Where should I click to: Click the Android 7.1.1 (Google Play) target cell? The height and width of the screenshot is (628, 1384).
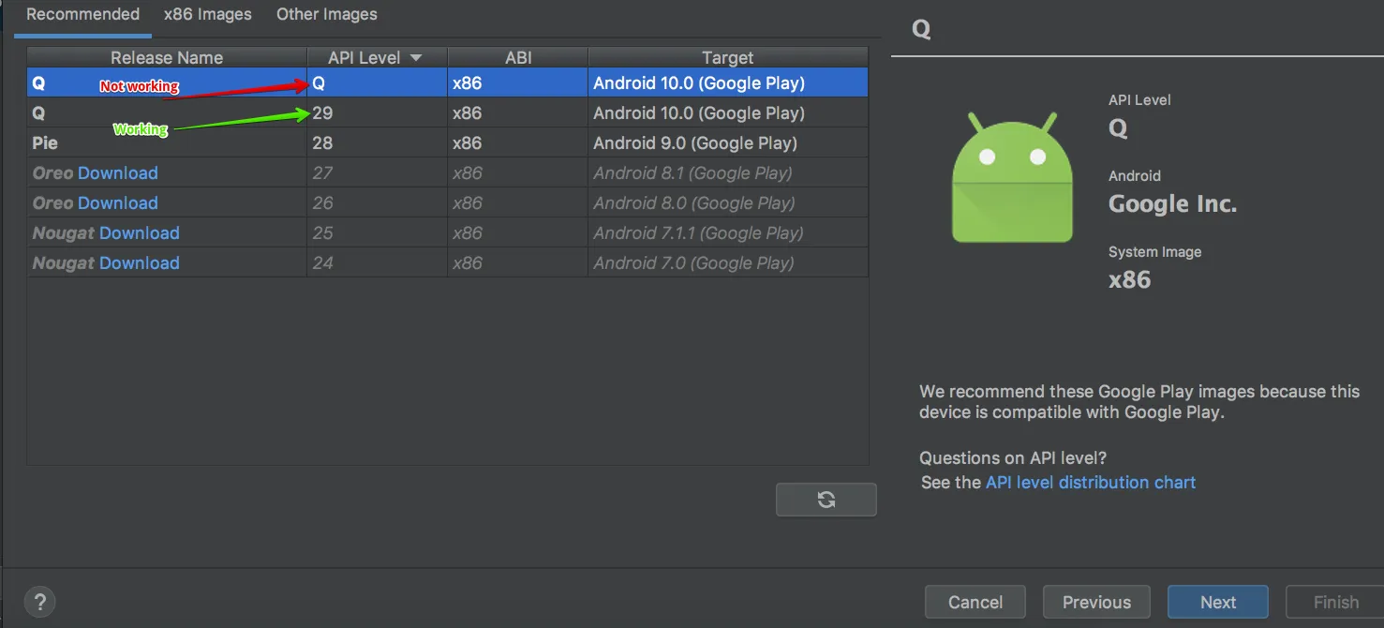click(x=728, y=233)
